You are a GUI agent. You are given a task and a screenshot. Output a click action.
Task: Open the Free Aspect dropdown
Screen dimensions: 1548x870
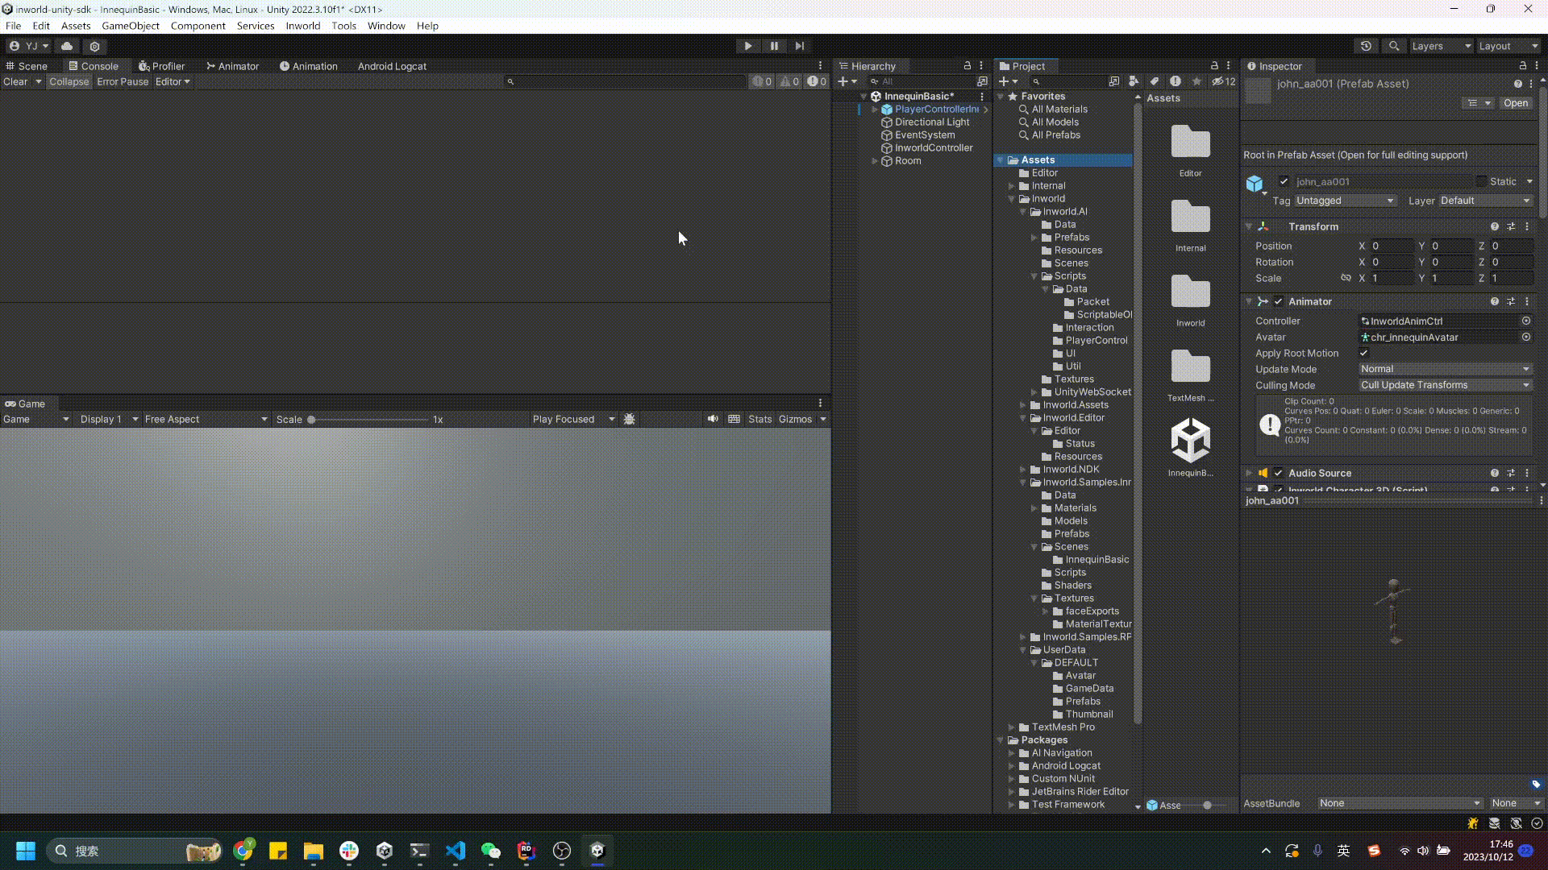pyautogui.click(x=206, y=419)
